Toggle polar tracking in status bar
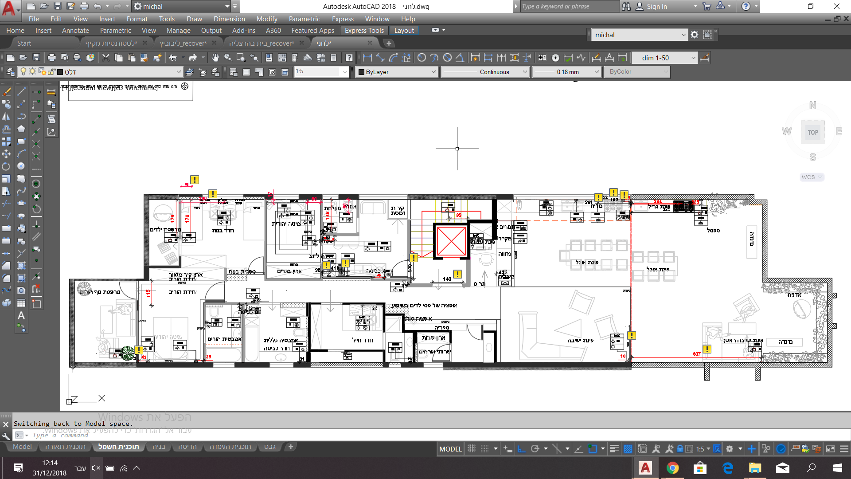 tap(535, 449)
